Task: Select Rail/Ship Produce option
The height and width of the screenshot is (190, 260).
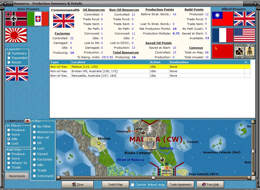Action: coord(16,154)
